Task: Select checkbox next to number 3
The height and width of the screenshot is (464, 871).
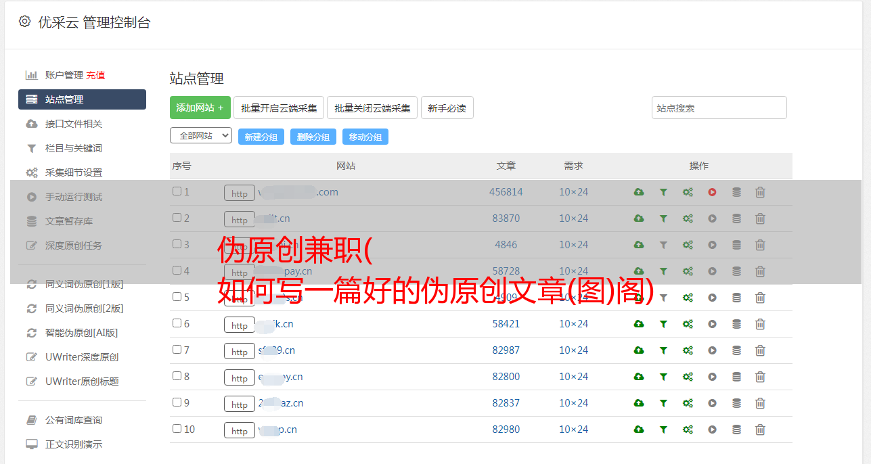Action: [x=177, y=244]
